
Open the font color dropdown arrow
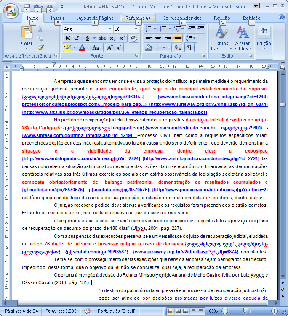[88, 48]
